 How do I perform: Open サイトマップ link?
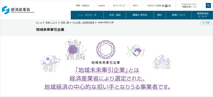[119, 6]
